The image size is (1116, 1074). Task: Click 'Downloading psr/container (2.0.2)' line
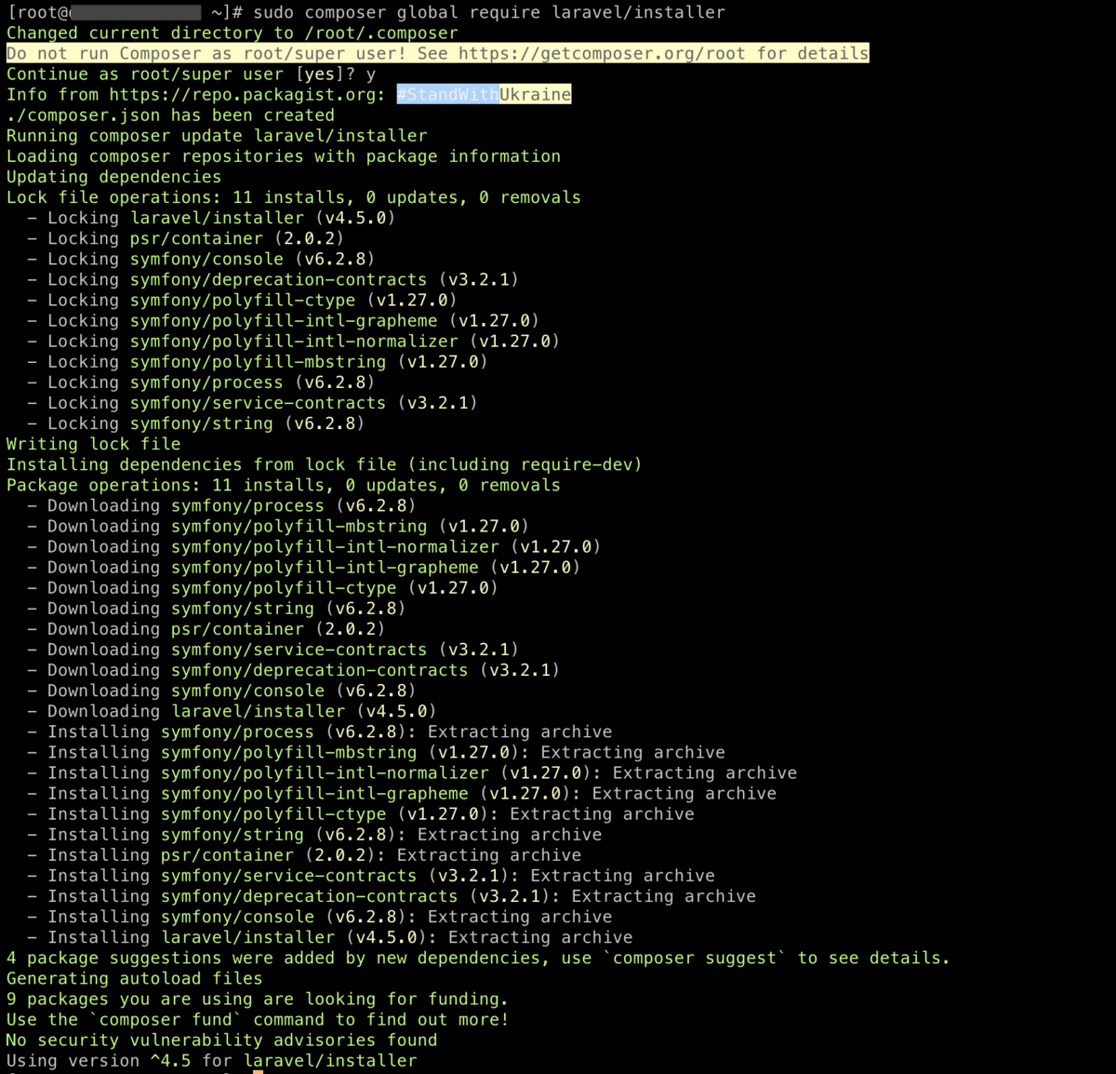click(x=206, y=627)
